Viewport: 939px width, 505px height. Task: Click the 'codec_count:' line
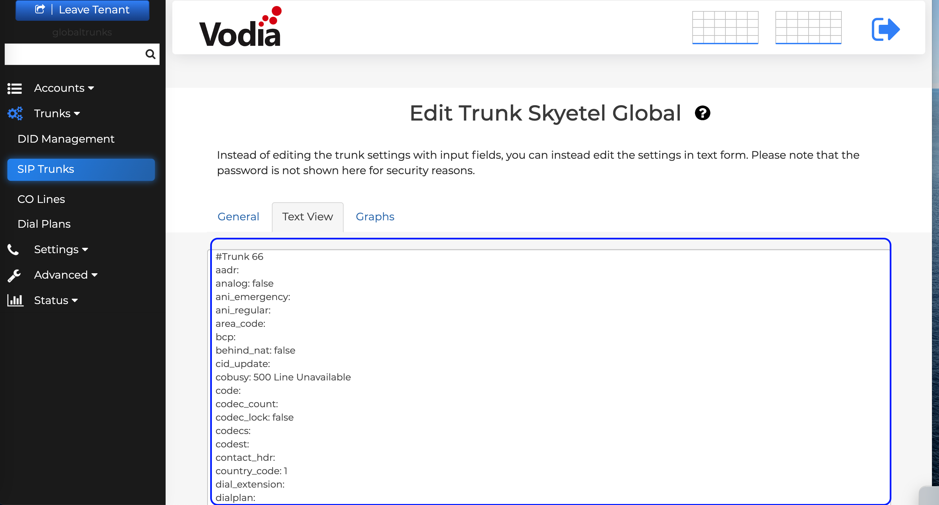(246, 404)
